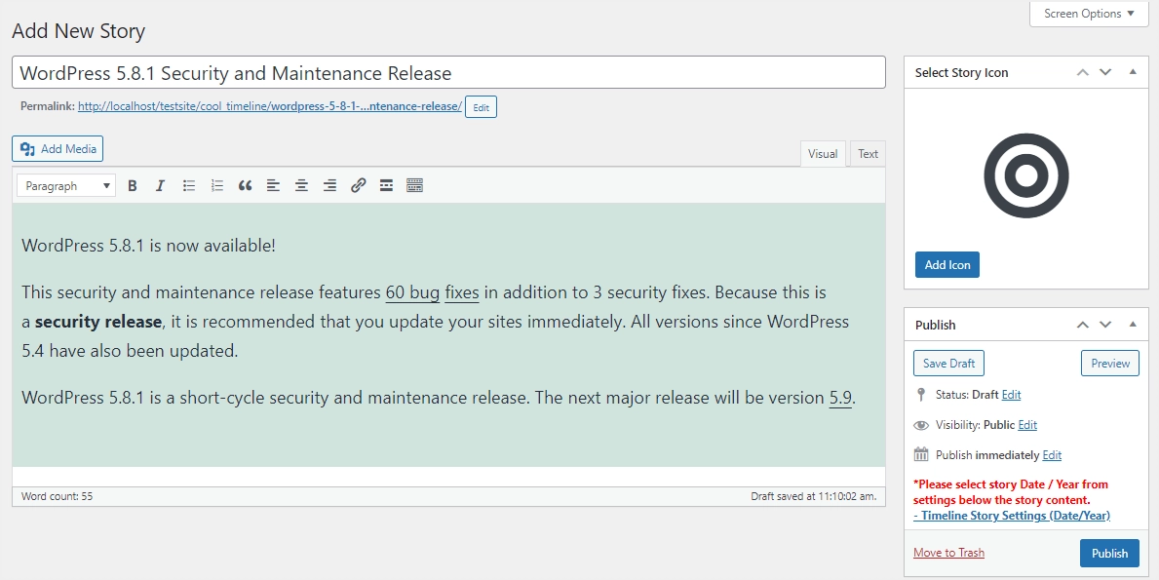The height and width of the screenshot is (580, 1159).
Task: Align text right
Action: [x=329, y=185]
